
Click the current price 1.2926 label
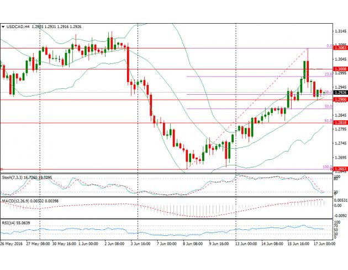340,93
